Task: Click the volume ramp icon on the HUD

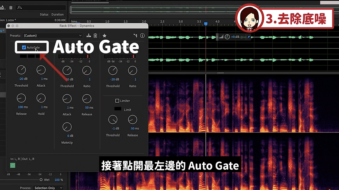Action: [221, 37]
